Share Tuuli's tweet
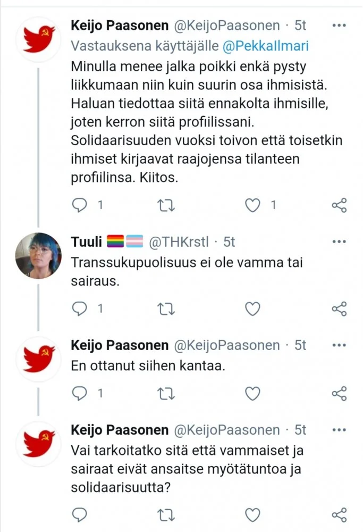This screenshot has height=532, width=363. click(x=339, y=309)
